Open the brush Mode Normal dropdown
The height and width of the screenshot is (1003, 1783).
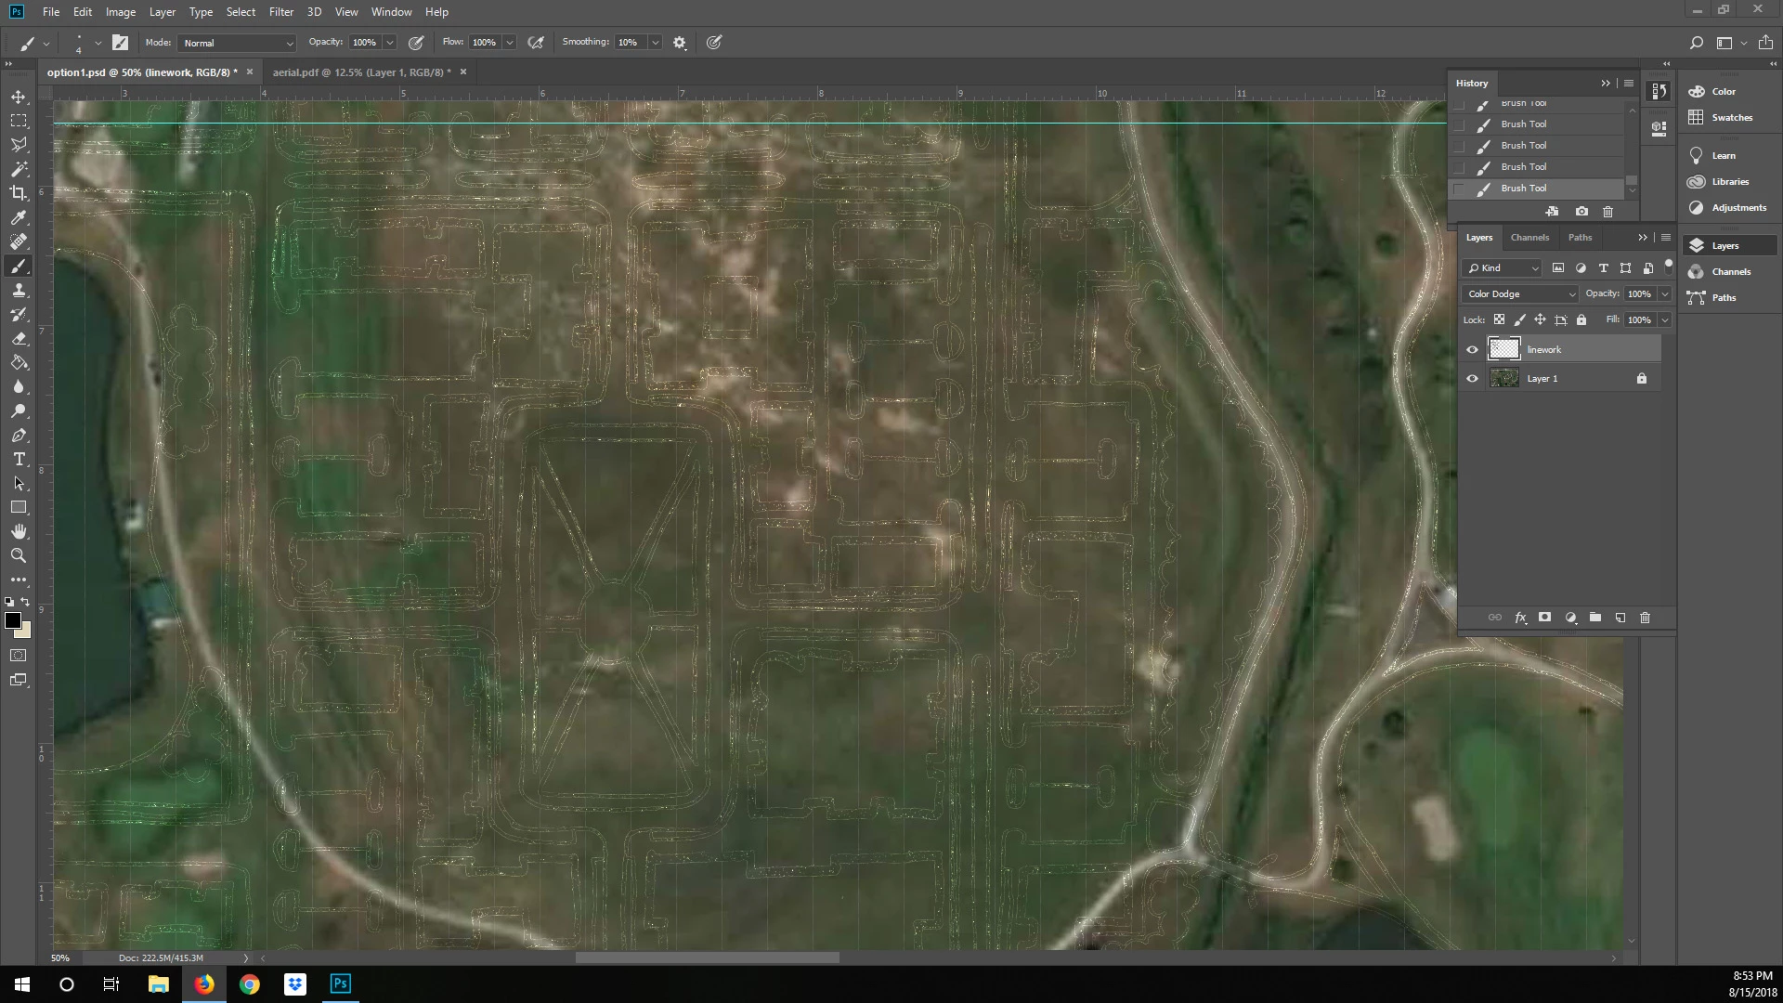(x=238, y=43)
